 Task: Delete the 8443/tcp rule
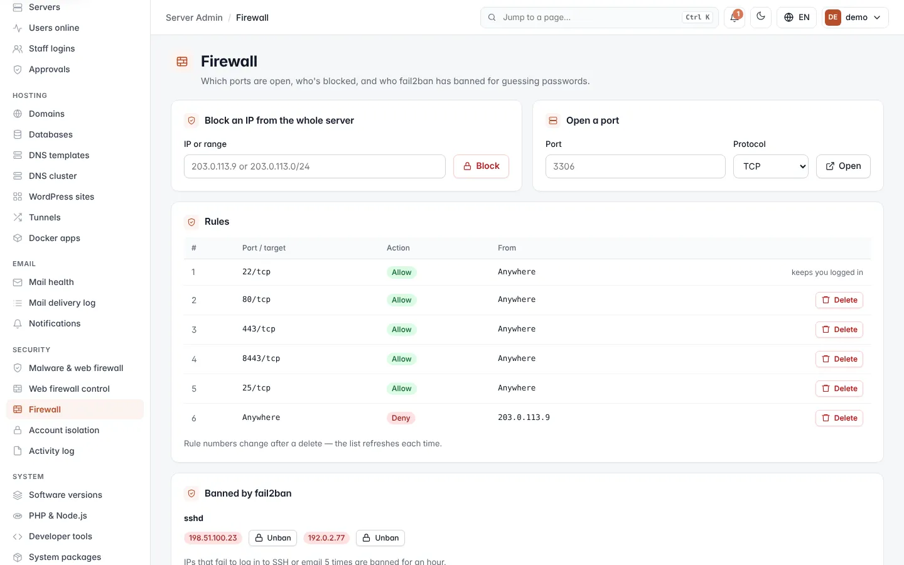pyautogui.click(x=839, y=359)
